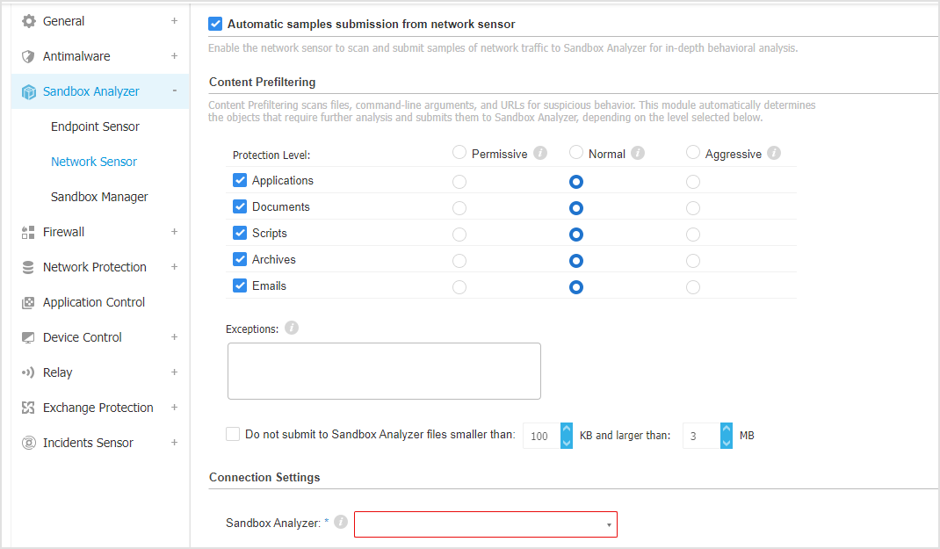Click the Device Control icon
The height and width of the screenshot is (549, 940).
(26, 336)
